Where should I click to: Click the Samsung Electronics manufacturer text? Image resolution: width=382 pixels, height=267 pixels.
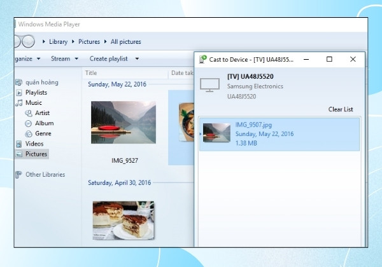(x=255, y=86)
